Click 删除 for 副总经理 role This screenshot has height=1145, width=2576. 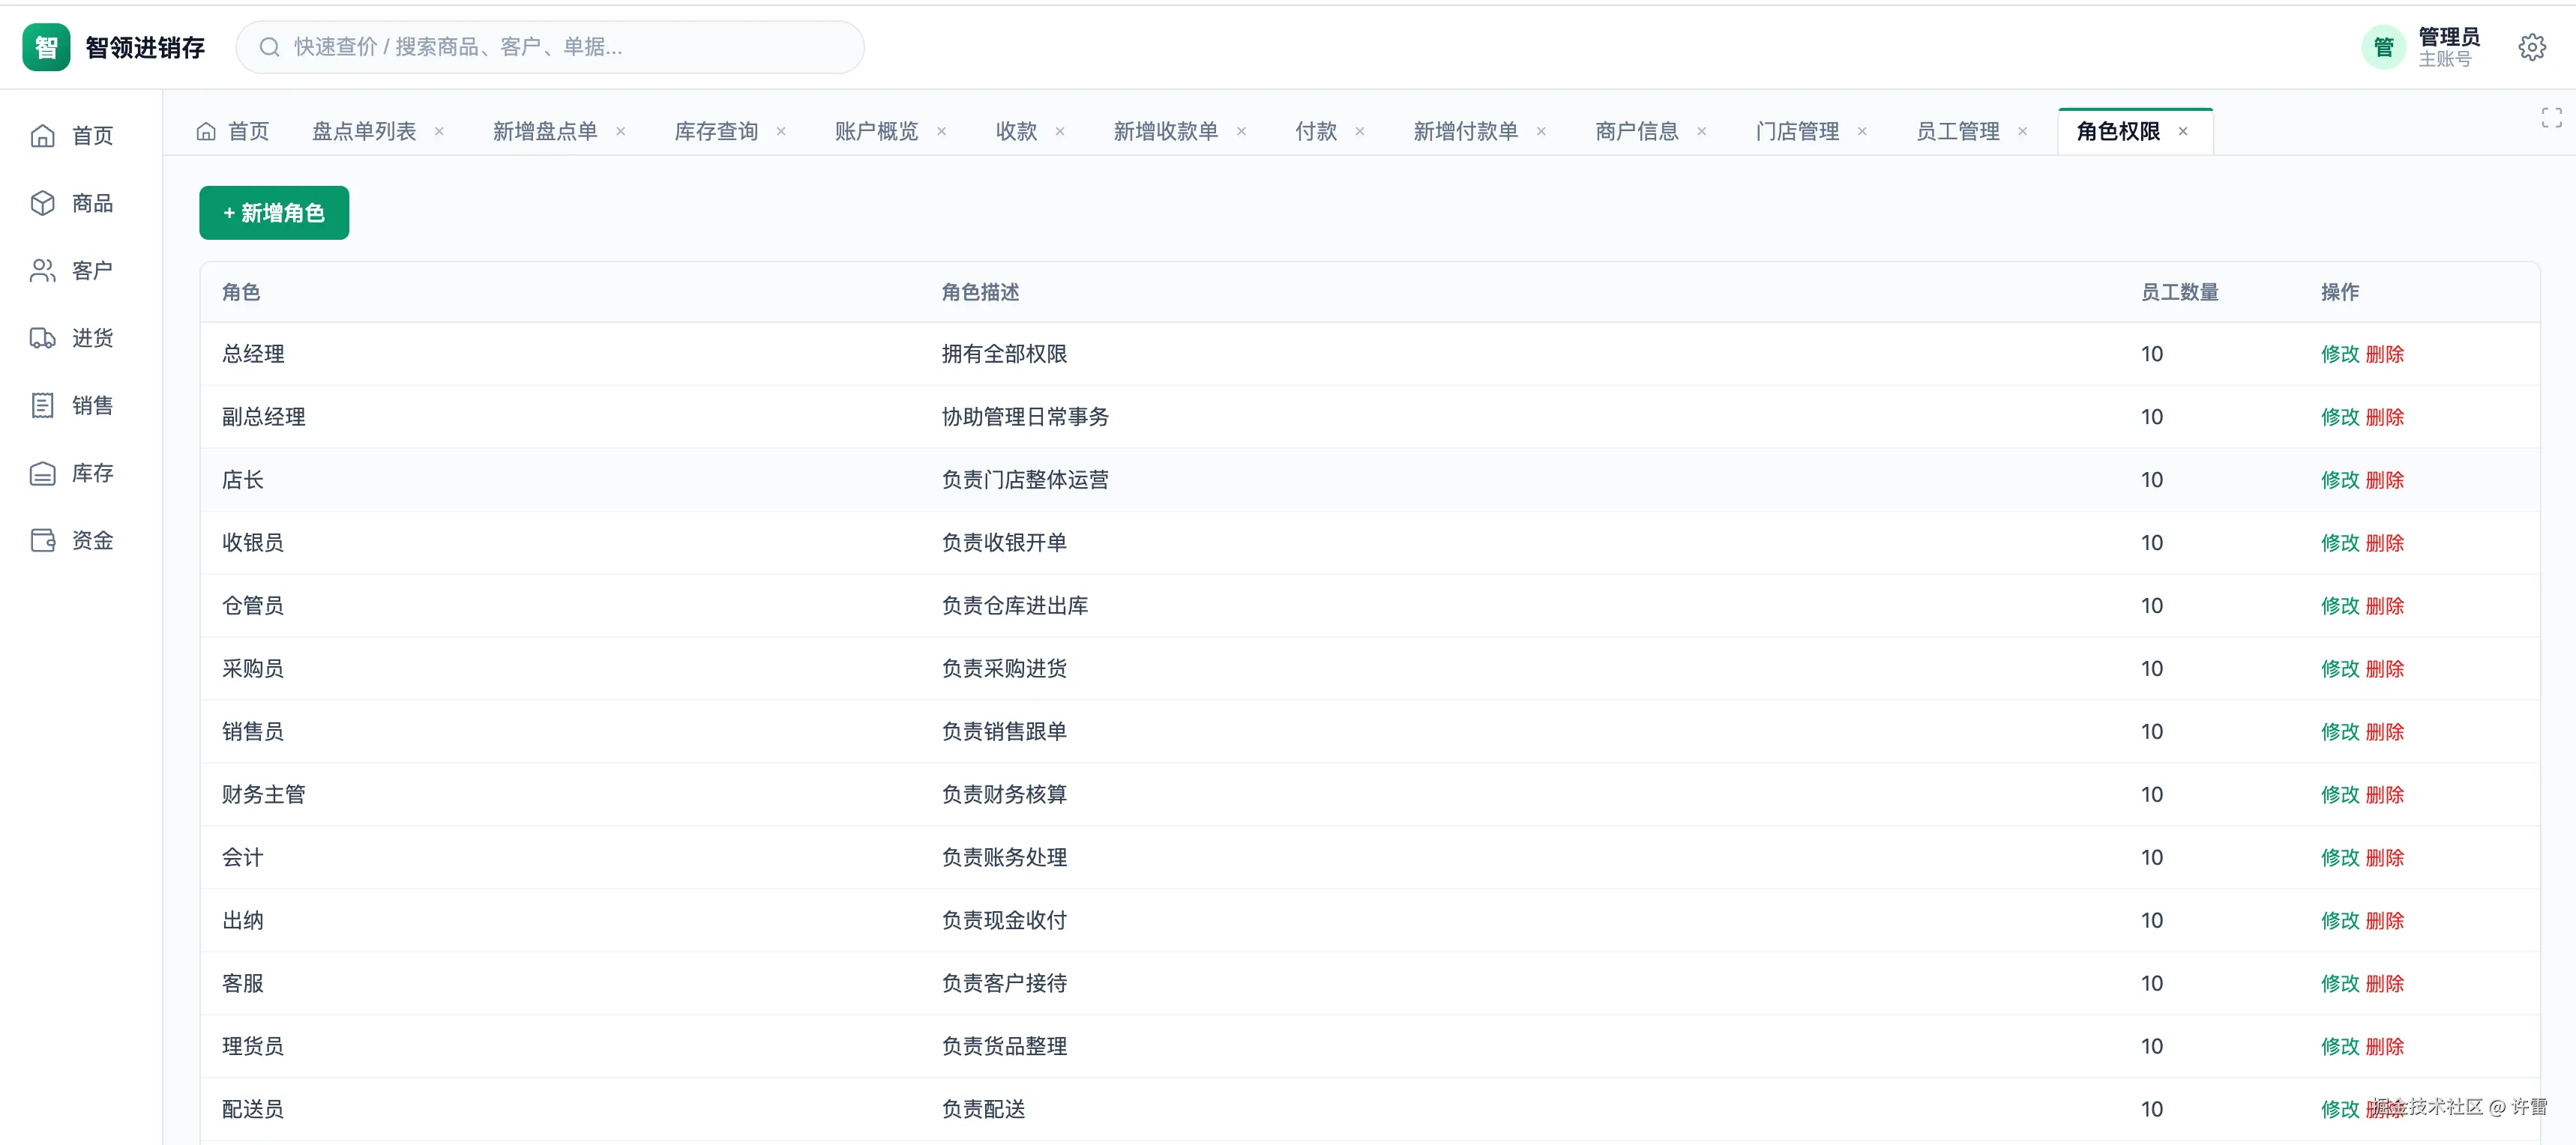2385,417
